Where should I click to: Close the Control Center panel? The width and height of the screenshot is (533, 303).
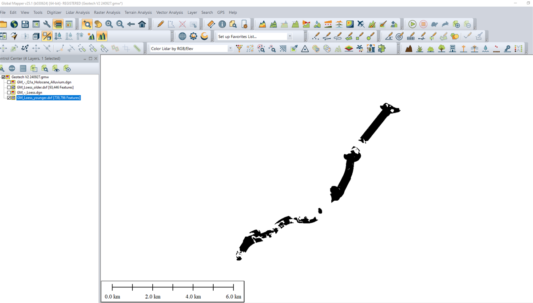96,58
